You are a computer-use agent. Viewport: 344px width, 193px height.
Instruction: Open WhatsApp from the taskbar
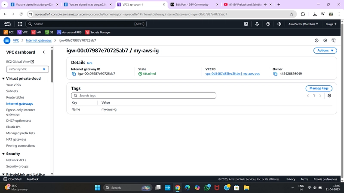point(207,187)
